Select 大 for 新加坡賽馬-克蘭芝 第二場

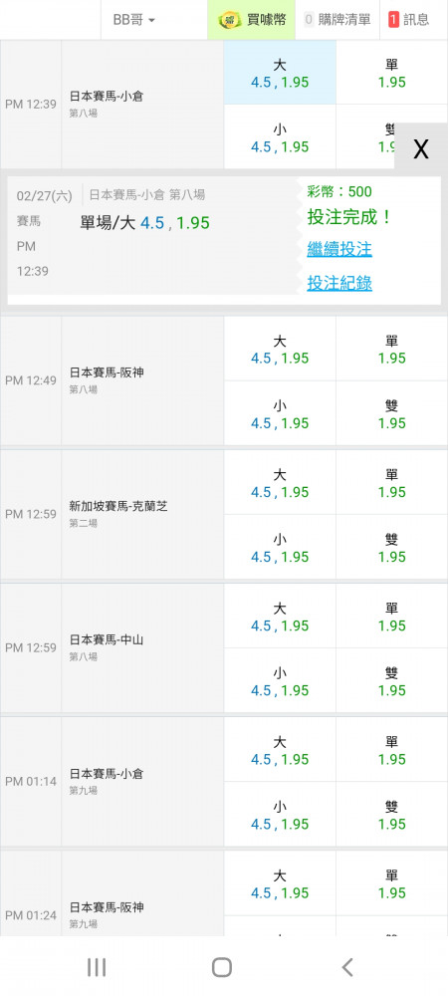coord(280,483)
